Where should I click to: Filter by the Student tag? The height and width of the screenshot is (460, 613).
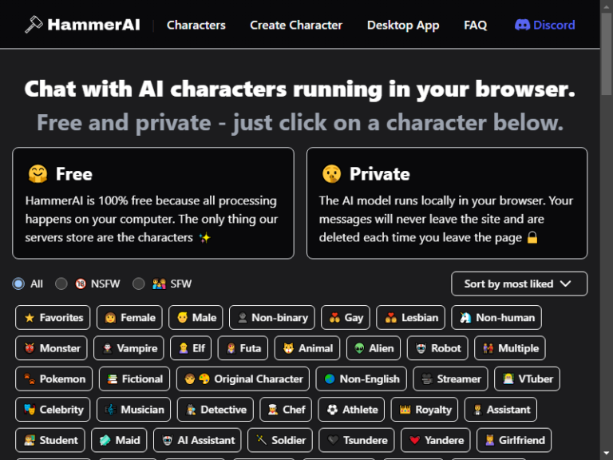click(50, 440)
